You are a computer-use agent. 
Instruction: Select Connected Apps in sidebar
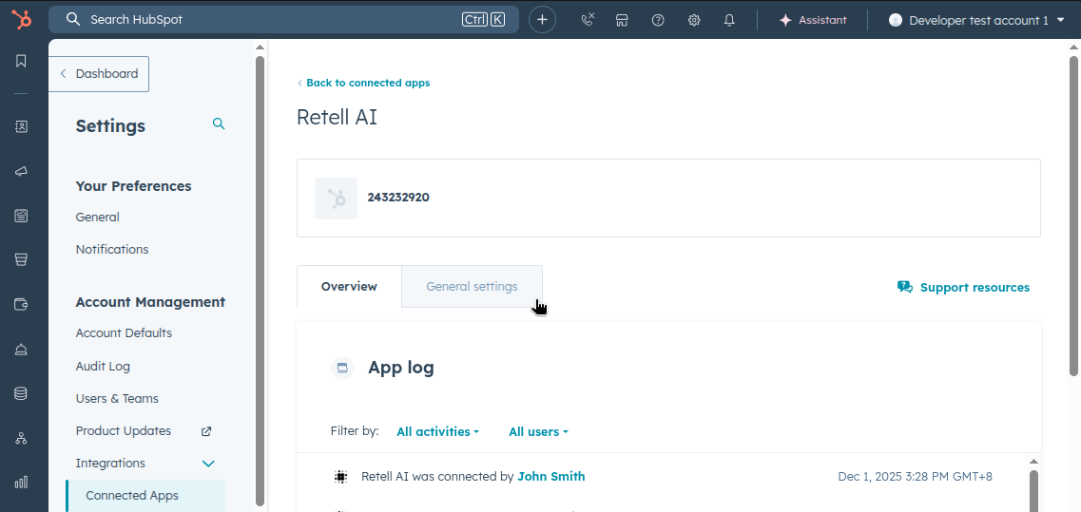point(145,496)
